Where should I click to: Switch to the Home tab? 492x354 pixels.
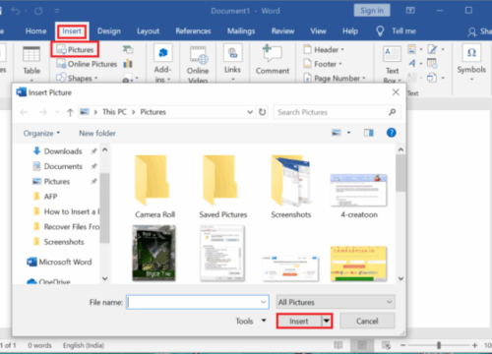(x=36, y=31)
